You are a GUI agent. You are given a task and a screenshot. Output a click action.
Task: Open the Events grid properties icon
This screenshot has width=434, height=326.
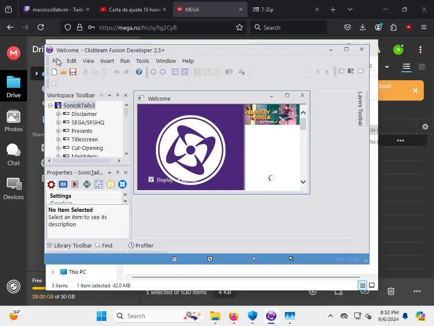(98, 184)
